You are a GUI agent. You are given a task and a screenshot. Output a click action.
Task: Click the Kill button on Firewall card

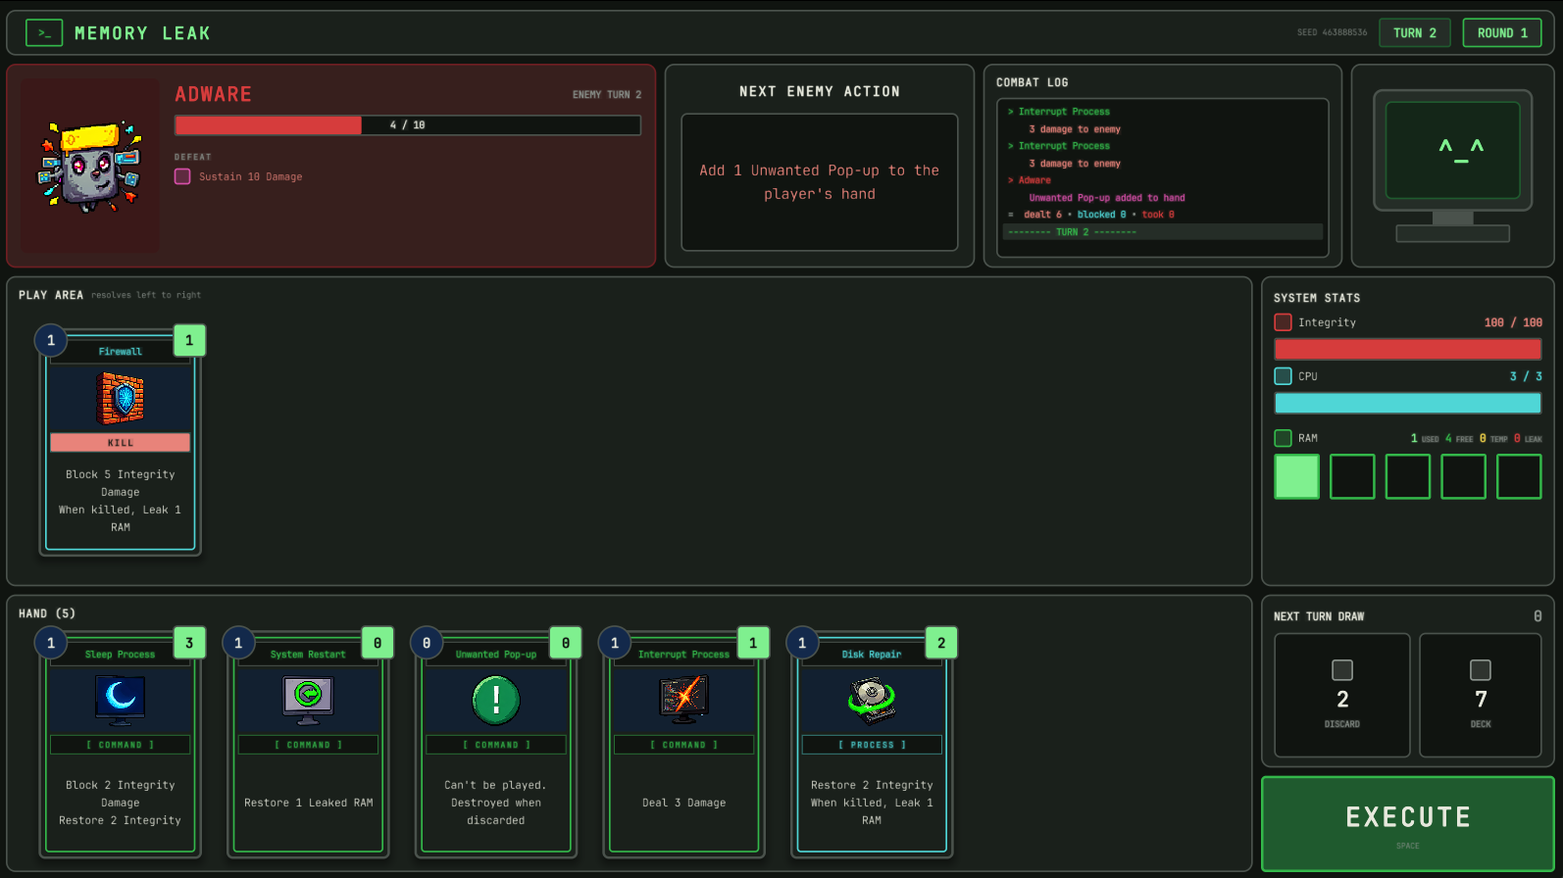pyautogui.click(x=121, y=443)
